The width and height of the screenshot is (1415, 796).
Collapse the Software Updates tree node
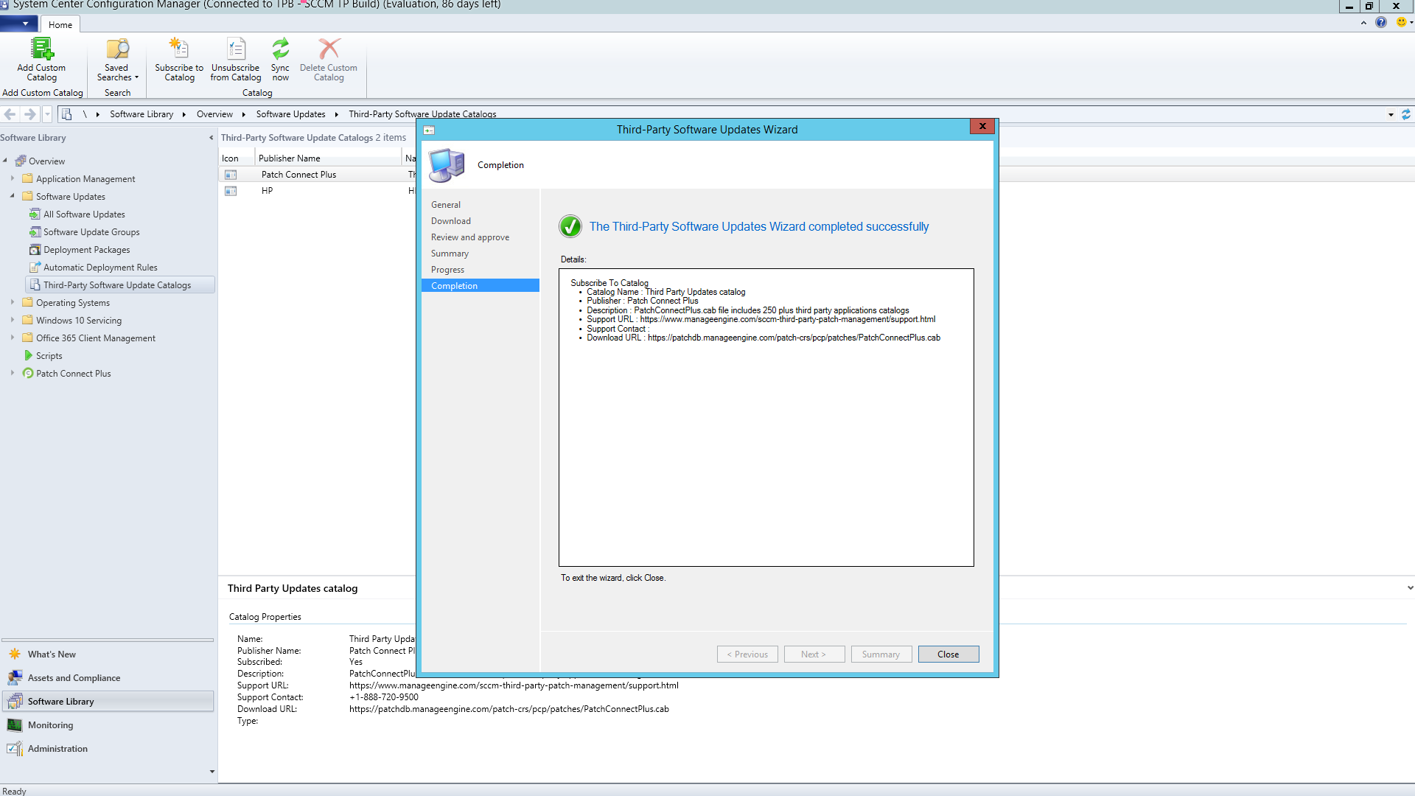tap(13, 196)
